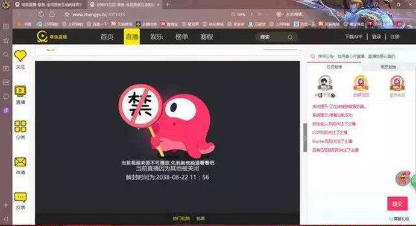Switch to the 周贡献榜 tab
Image resolution: width=416 pixels, height=226 pixels.
click(x=388, y=67)
